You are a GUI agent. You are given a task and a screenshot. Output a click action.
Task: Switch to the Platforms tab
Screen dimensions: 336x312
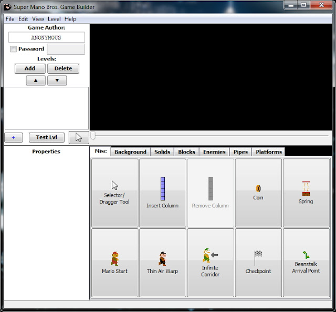269,152
